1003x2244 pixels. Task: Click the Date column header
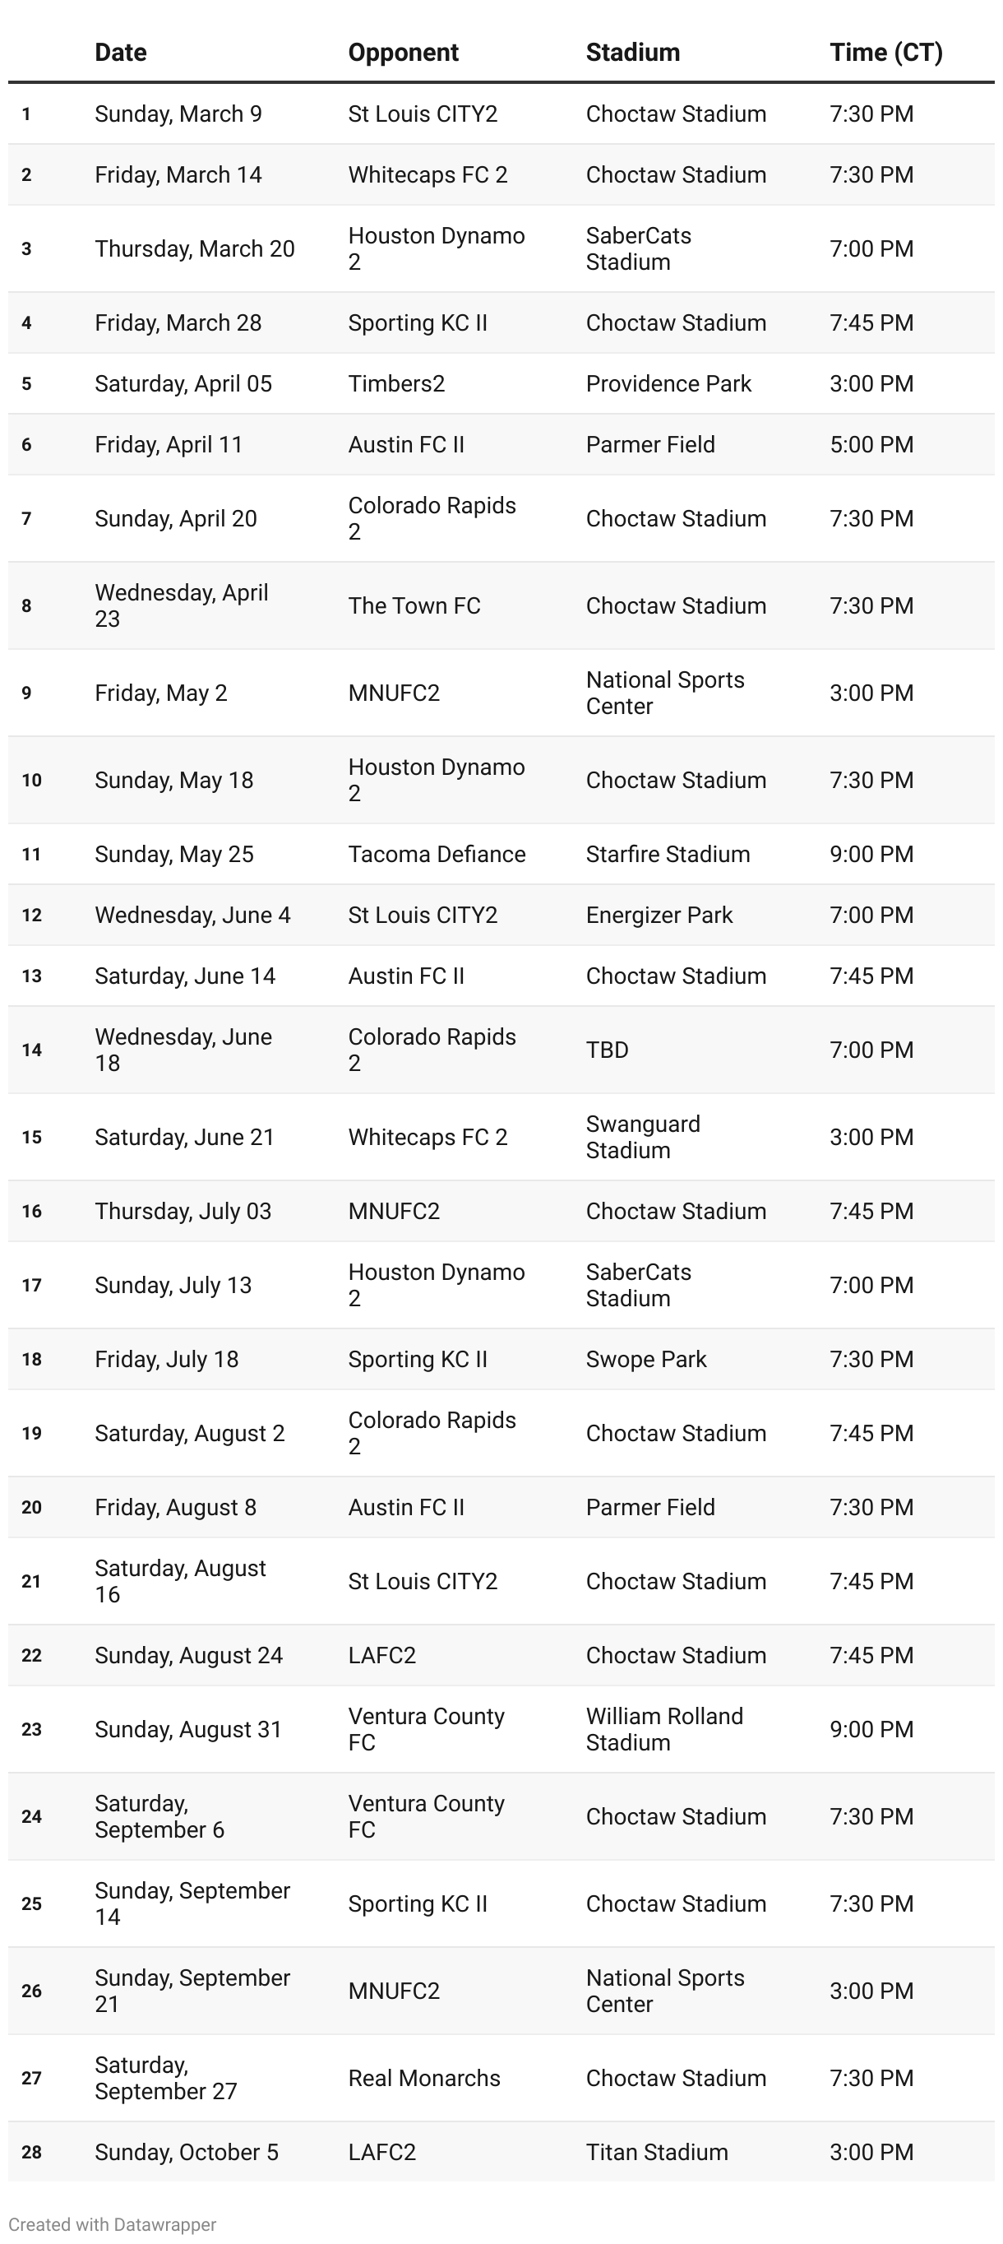(x=120, y=53)
